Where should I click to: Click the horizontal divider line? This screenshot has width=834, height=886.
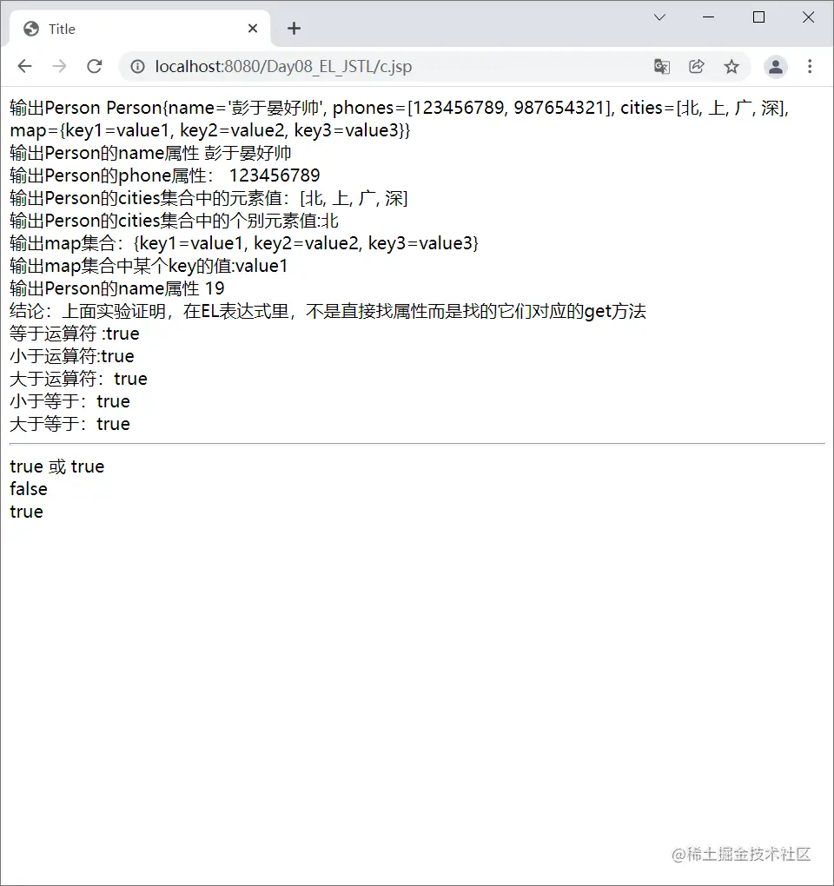pyautogui.click(x=417, y=444)
